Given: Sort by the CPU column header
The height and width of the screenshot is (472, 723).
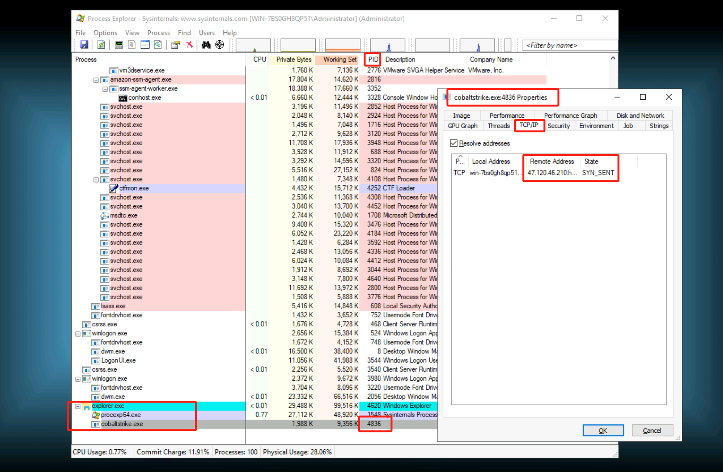Looking at the screenshot, I should pos(260,60).
